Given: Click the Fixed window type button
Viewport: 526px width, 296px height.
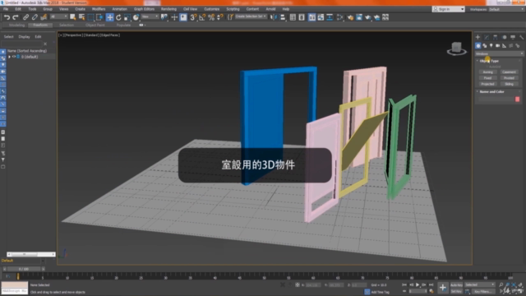Looking at the screenshot, I should pyautogui.click(x=487, y=78).
